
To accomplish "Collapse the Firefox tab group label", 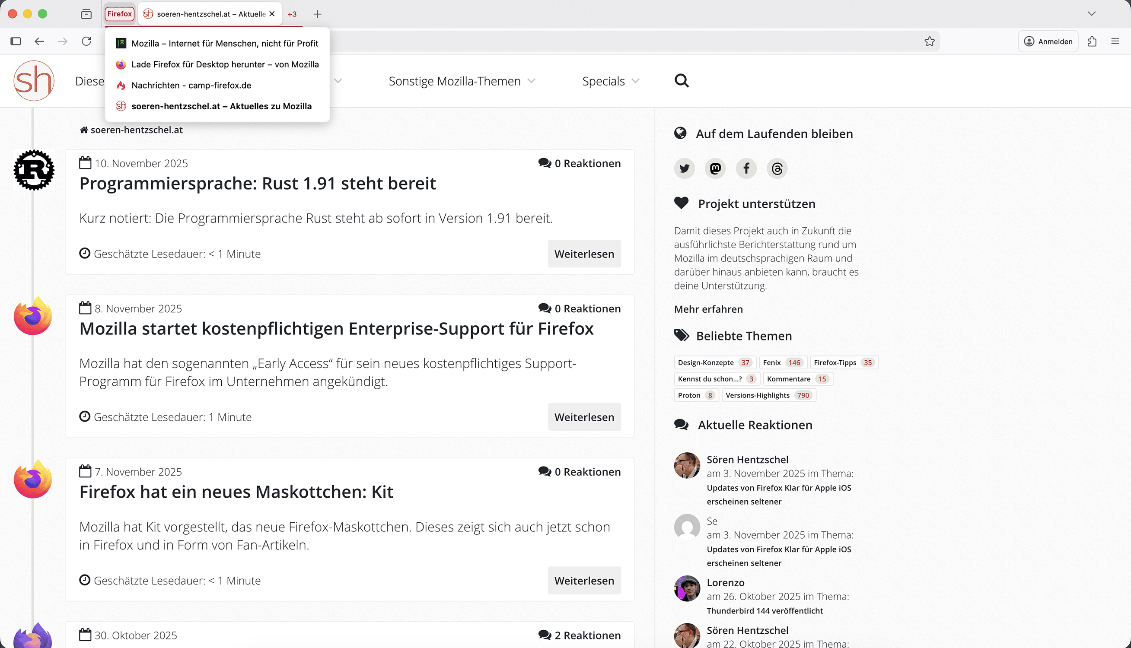I will pyautogui.click(x=119, y=14).
